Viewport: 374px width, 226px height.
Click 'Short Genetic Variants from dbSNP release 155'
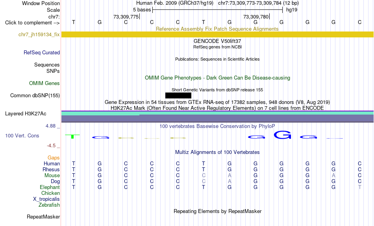tap(217, 90)
